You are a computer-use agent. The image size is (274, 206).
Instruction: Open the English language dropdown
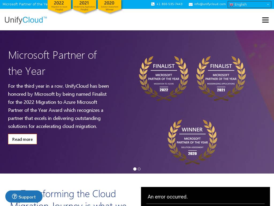coord(249,5)
